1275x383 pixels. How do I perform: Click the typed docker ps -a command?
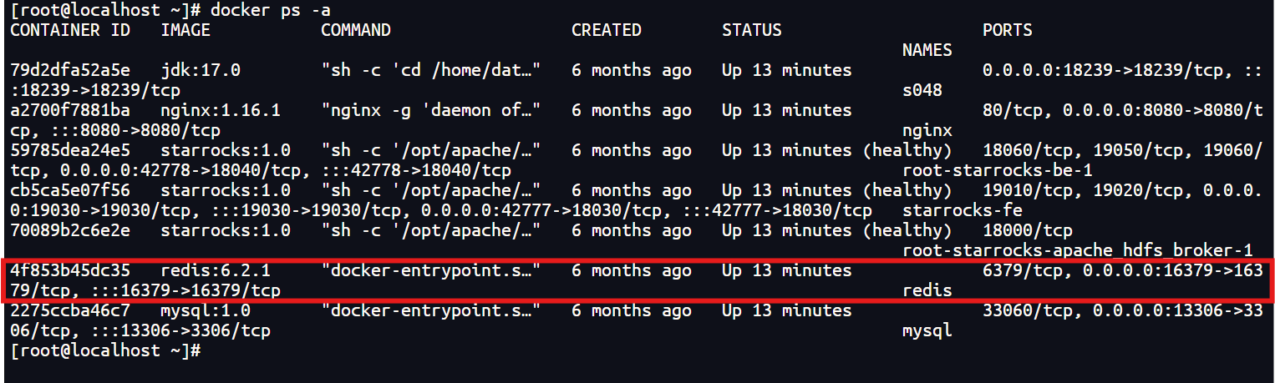pyautogui.click(x=276, y=10)
